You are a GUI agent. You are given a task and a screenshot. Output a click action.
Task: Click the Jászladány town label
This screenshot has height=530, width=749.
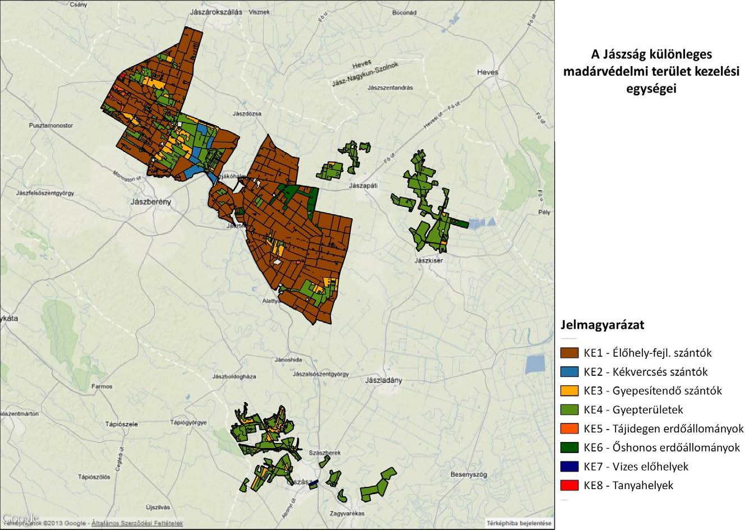coord(384,380)
